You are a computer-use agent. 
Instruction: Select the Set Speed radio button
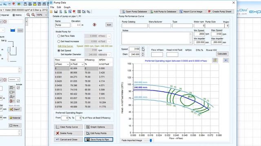coord(59,50)
